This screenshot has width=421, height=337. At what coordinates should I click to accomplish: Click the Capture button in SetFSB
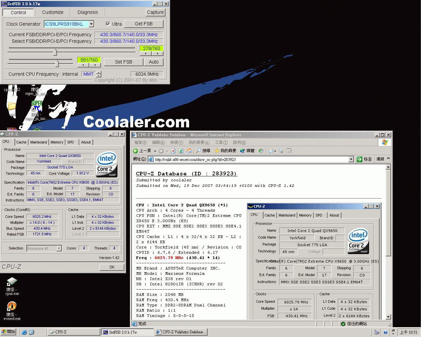click(155, 12)
